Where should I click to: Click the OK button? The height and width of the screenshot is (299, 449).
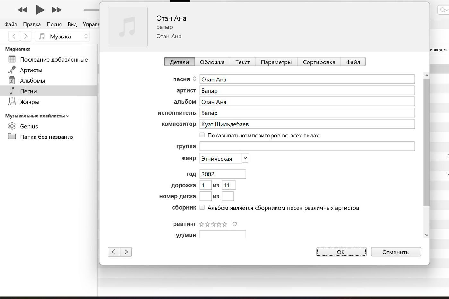341,252
